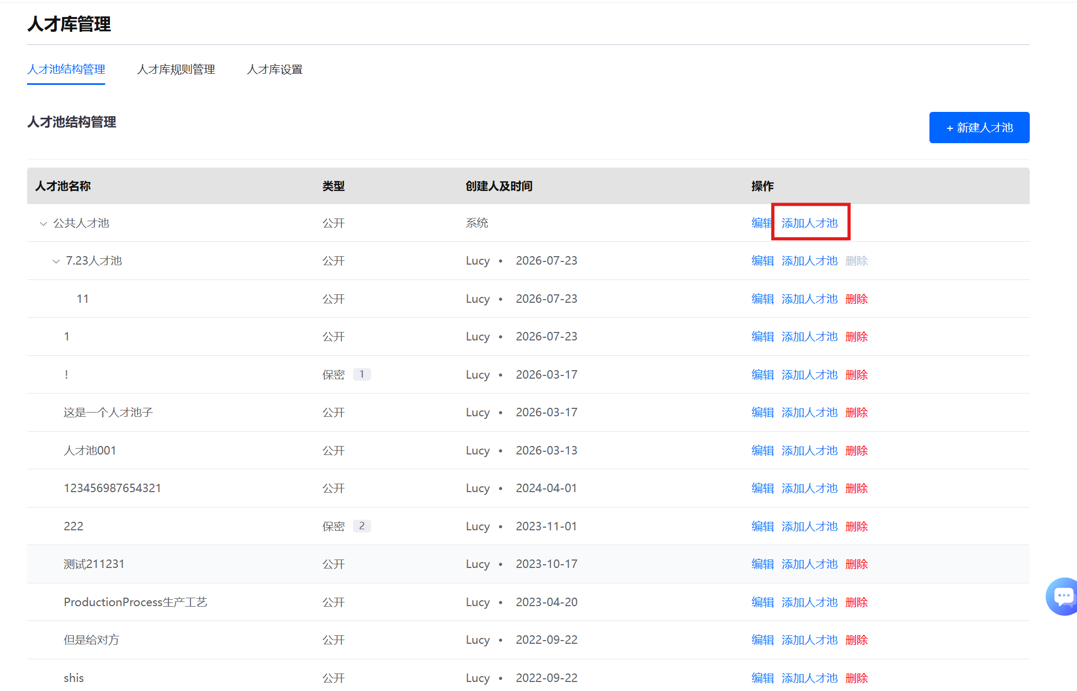1077x691 pixels.
Task: Click 添加人才池 for shis row
Action: [x=809, y=678]
